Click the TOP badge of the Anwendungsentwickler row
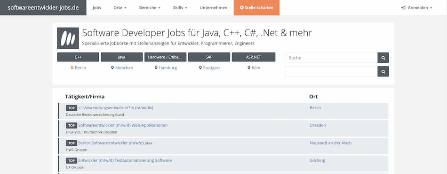This screenshot has width=447, height=174. point(72,108)
